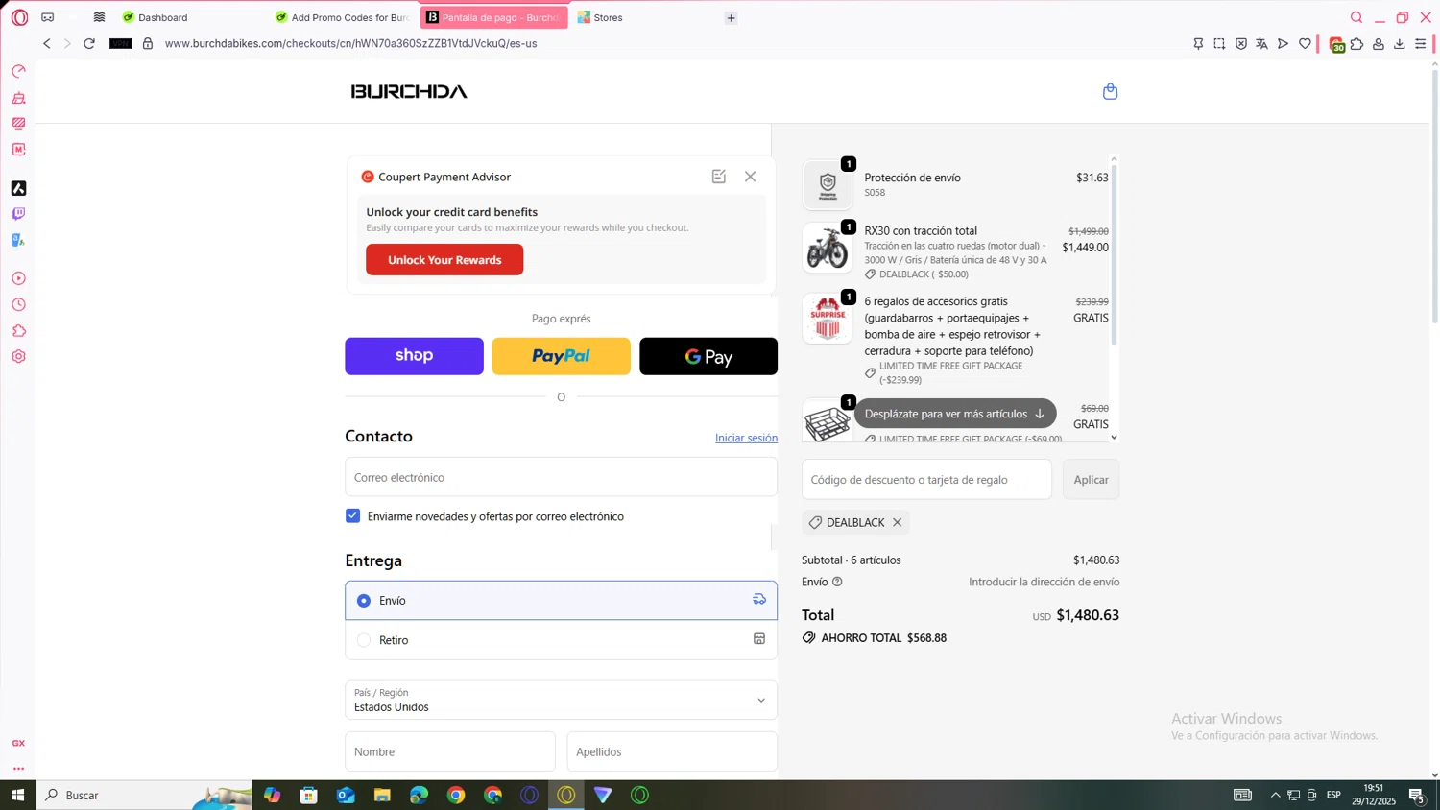Click the order list scrollbar up arrow
The height and width of the screenshot is (810, 1440).
click(x=1114, y=159)
